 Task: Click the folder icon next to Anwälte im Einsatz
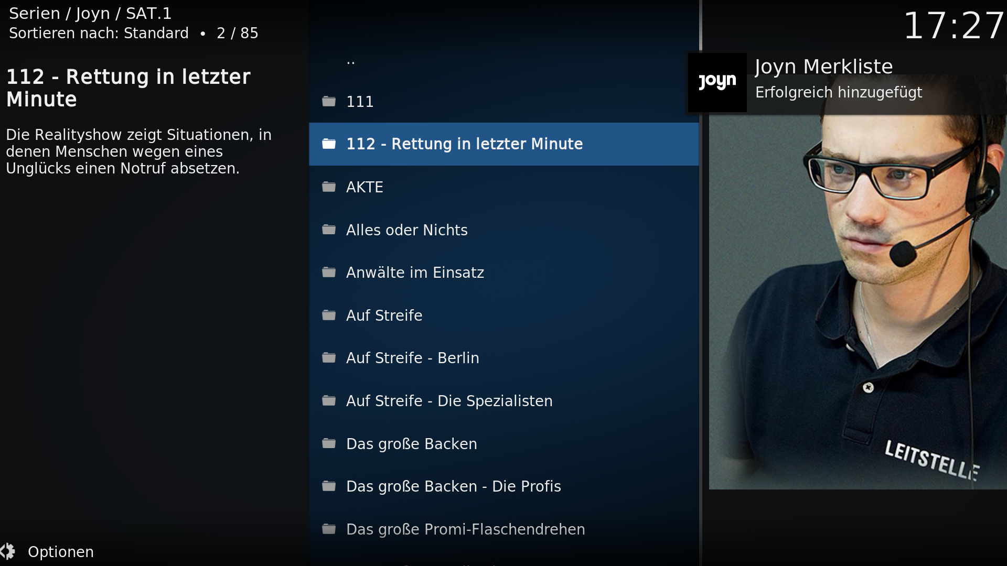(x=329, y=272)
